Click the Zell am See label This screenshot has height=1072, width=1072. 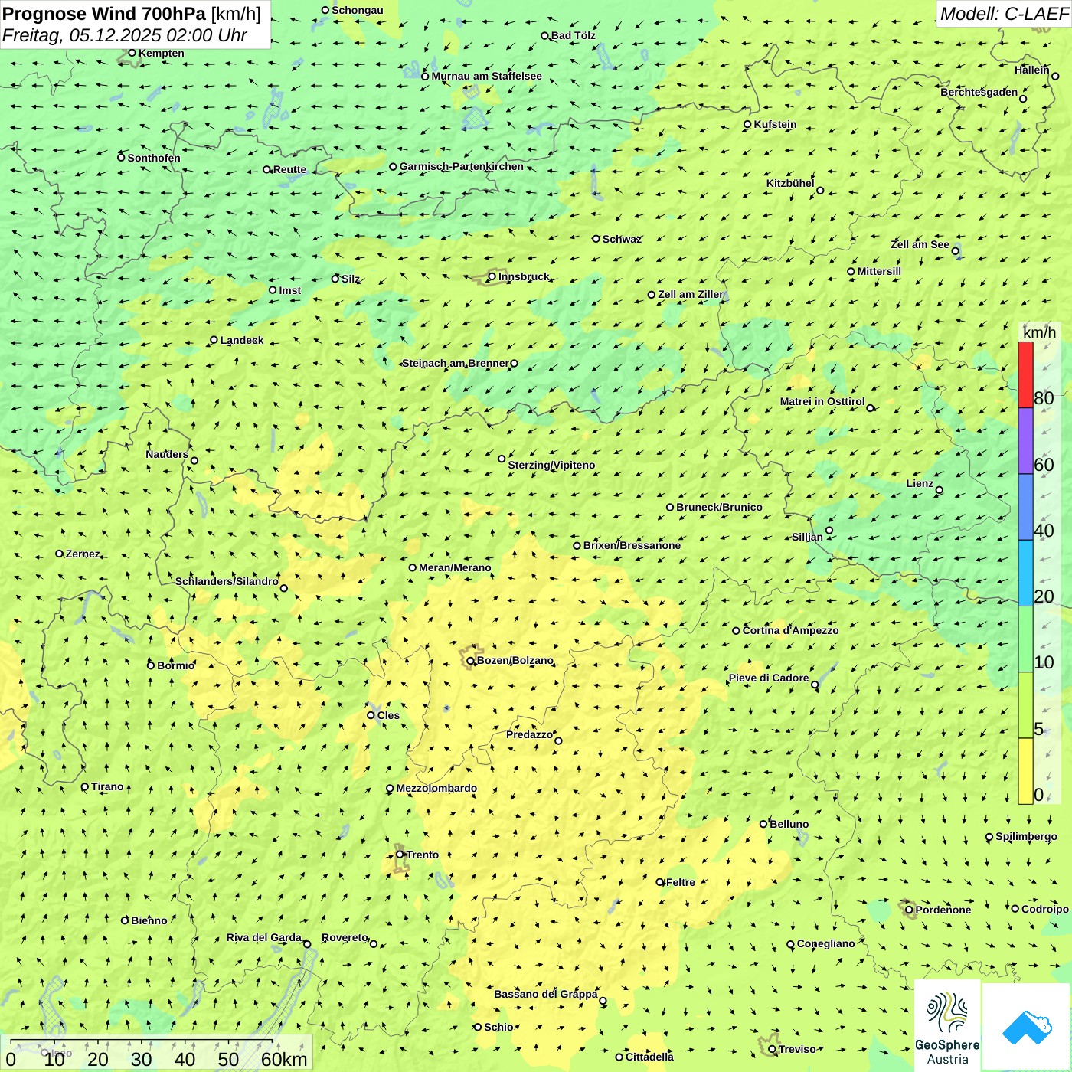(x=920, y=244)
